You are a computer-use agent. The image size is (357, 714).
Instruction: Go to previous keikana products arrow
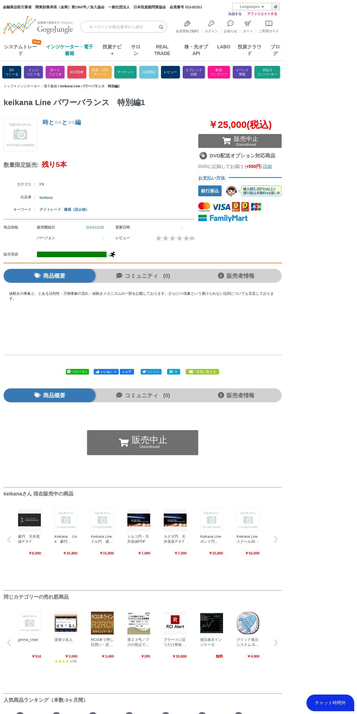tap(9, 539)
